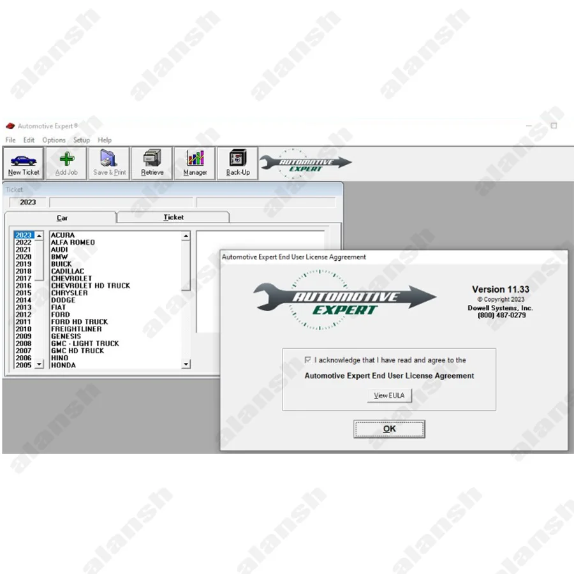Image resolution: width=574 pixels, height=574 pixels.
Task: Select year 2022 in the list
Action: pos(24,242)
